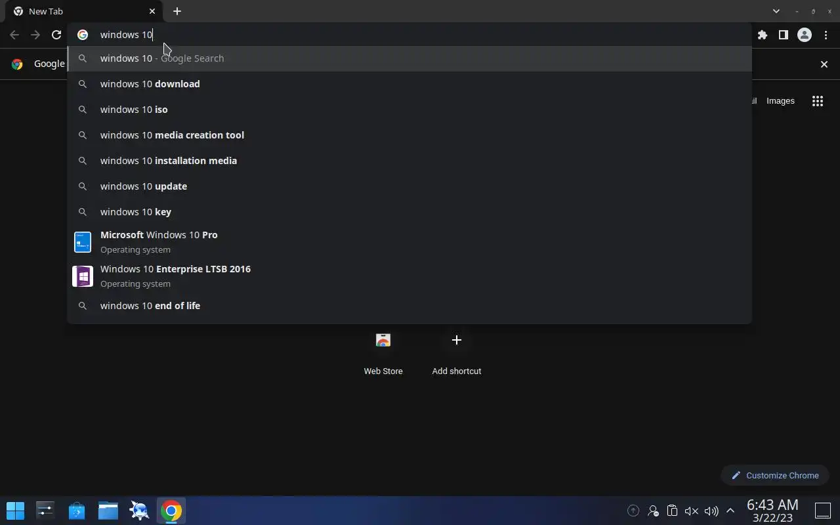Select the 'windows 10 - Google Search' suggestion
Image resolution: width=840 pixels, height=525 pixels.
[409, 58]
